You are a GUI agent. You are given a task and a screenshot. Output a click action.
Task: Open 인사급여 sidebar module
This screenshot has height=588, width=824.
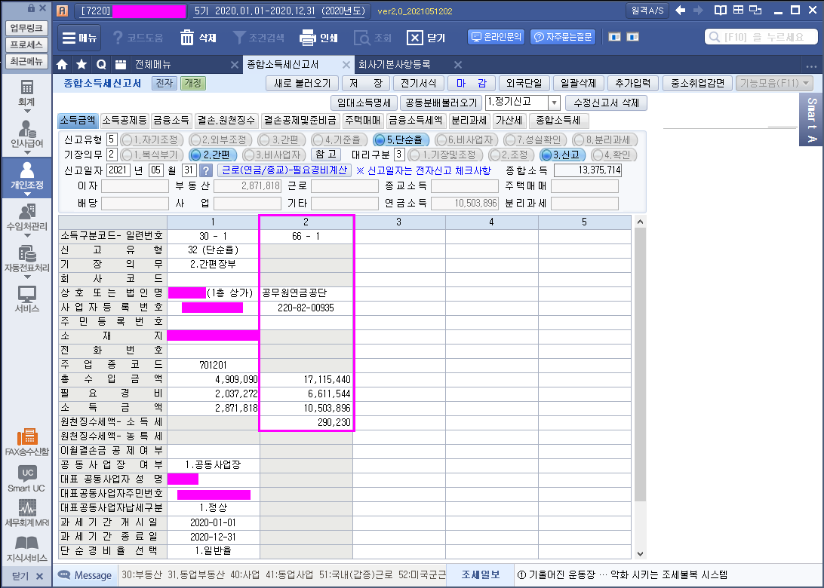tap(27, 134)
